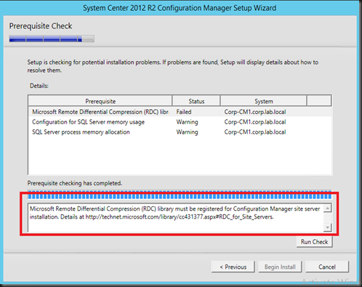Click the scroll up arrow in description box

327,208
